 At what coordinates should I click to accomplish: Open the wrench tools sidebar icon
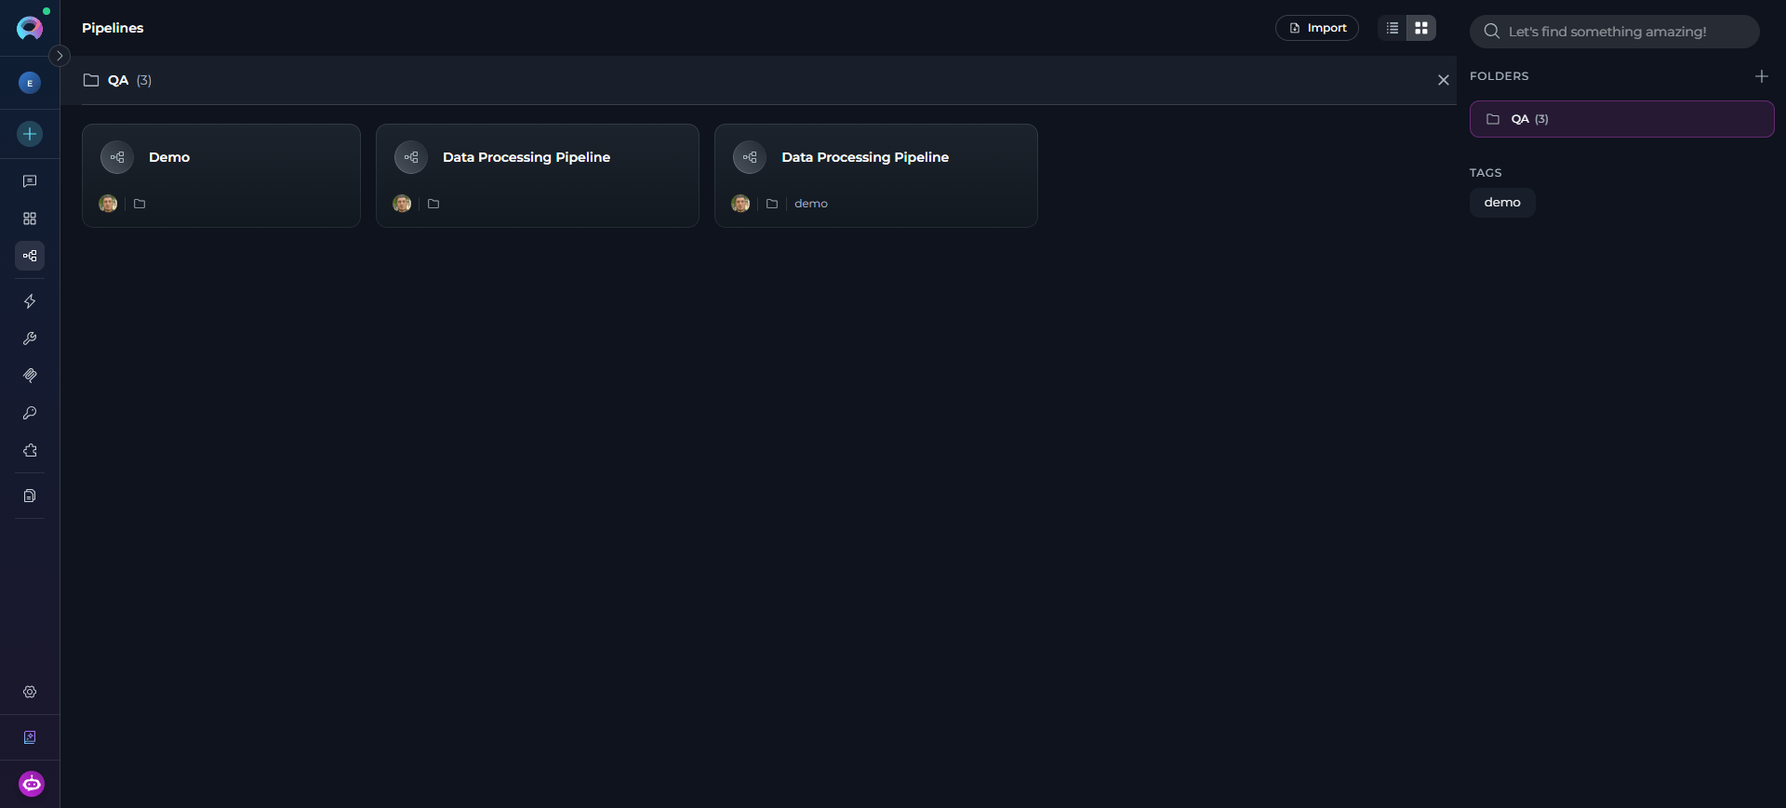tap(30, 338)
